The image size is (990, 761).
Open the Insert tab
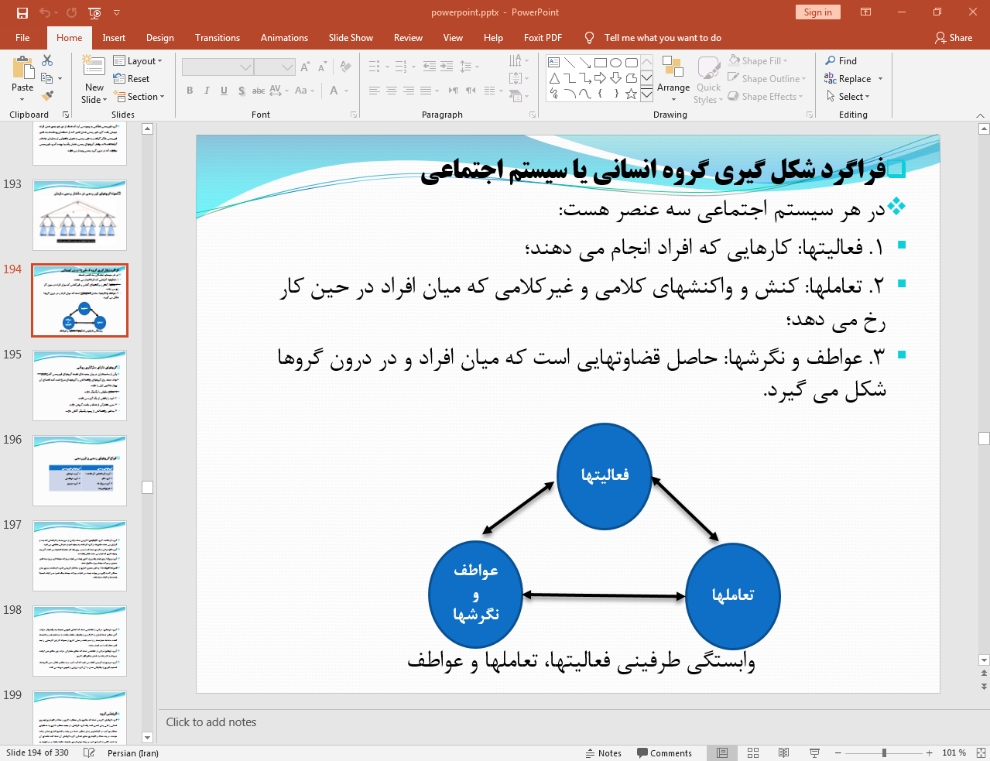(x=114, y=37)
